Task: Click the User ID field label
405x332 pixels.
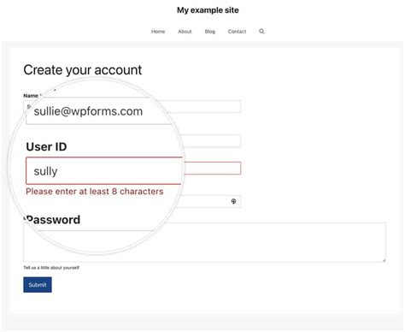Action: 46,147
